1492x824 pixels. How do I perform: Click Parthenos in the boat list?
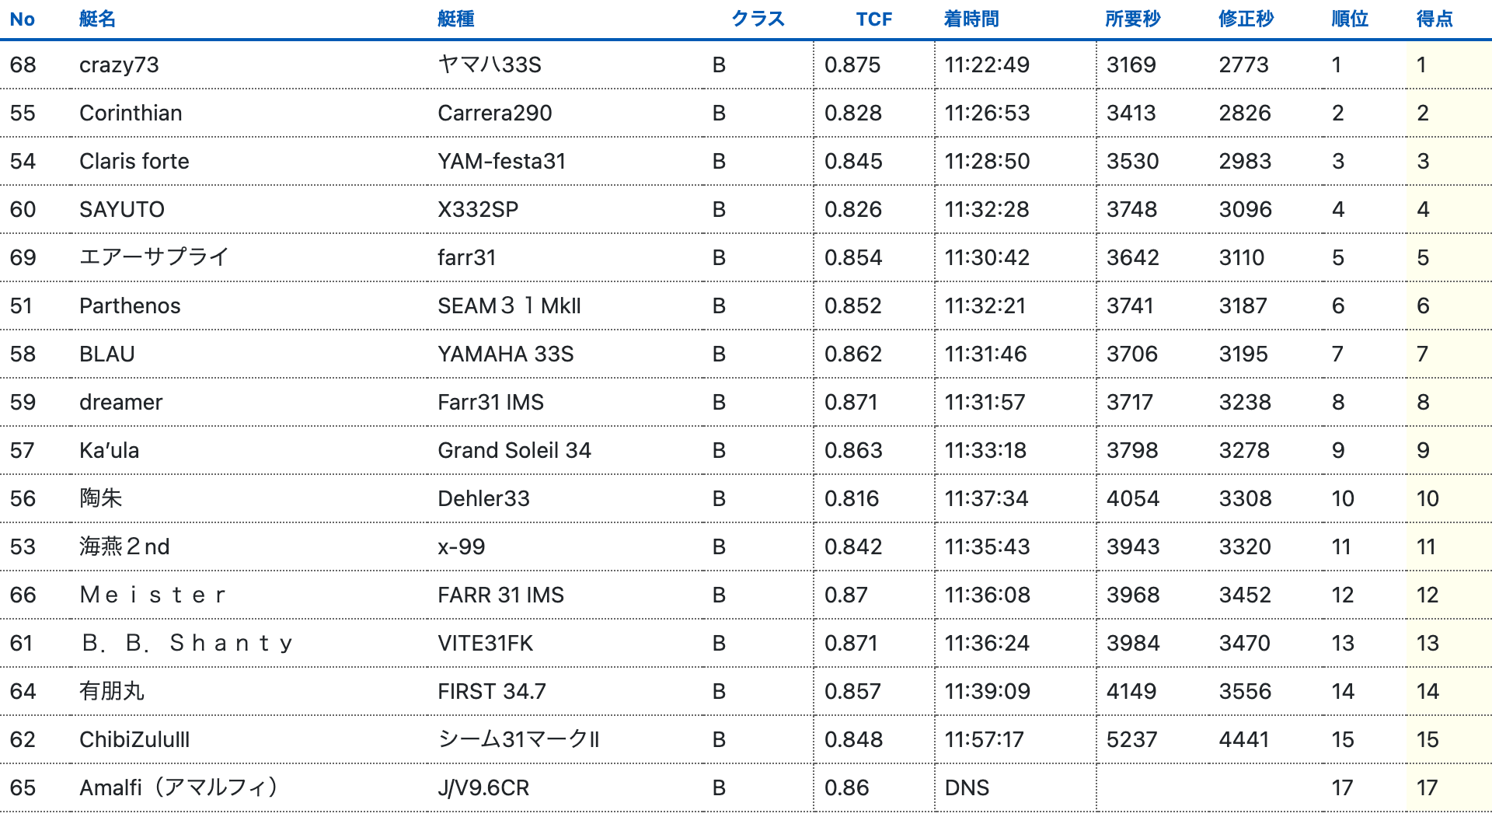[x=130, y=306]
